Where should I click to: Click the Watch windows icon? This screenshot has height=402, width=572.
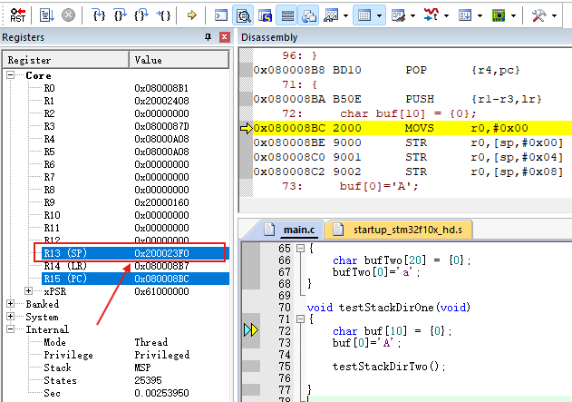tap(331, 15)
